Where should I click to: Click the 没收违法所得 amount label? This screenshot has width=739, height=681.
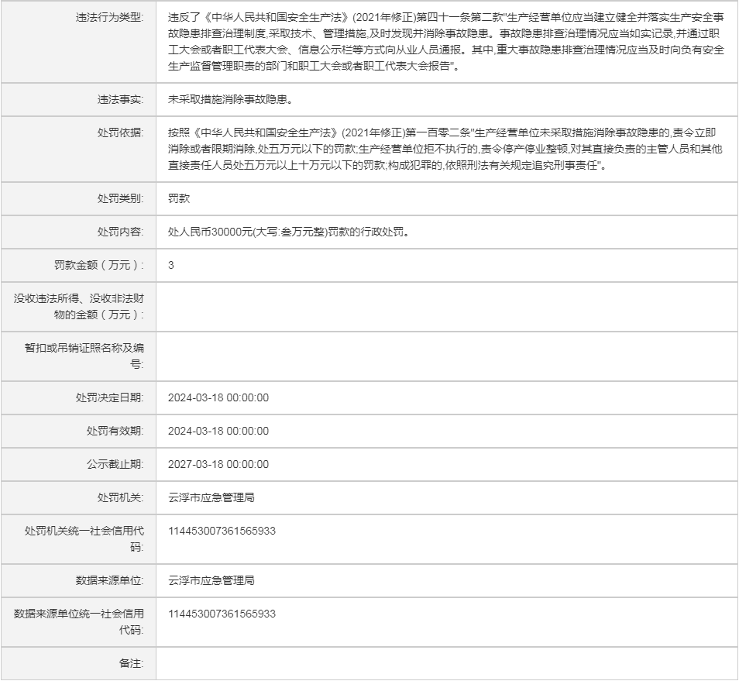(79, 306)
